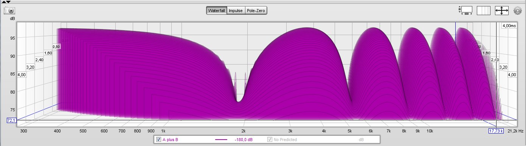Expand panel with the down-pointing divider arrow

8,2
